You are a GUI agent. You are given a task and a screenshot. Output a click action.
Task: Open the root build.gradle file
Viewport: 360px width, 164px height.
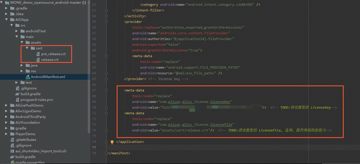tap(25, 157)
